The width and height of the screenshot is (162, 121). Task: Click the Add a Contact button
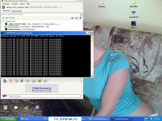9,18
